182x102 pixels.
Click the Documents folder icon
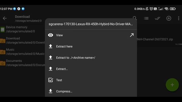click(3, 63)
